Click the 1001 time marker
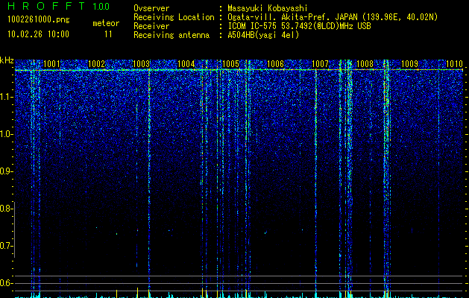Image resolution: width=469 pixels, height=298 pixels. point(51,64)
